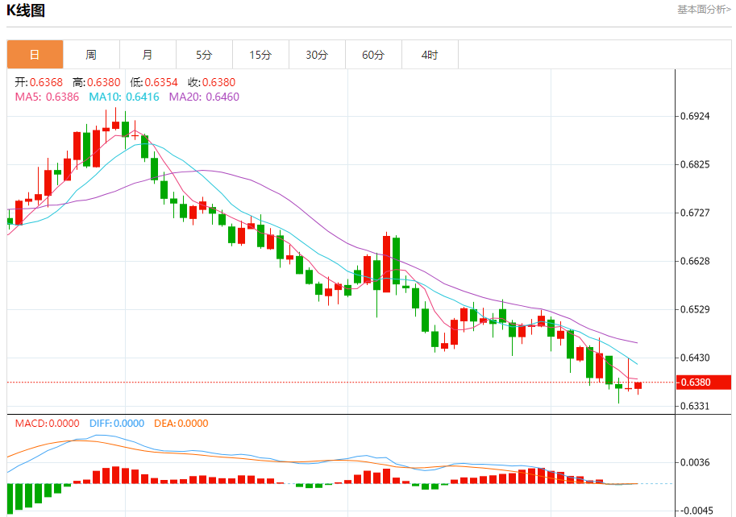The width and height of the screenshot is (736, 517).
Task: Select the 日 daily chart tab
Action: (35, 55)
